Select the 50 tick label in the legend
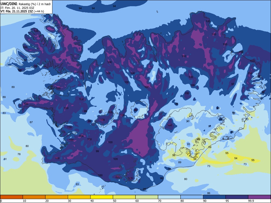The width and height of the screenshot is (271, 203). (115, 201)
